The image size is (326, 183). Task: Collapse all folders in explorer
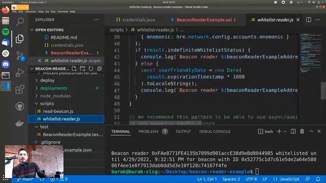99,69
